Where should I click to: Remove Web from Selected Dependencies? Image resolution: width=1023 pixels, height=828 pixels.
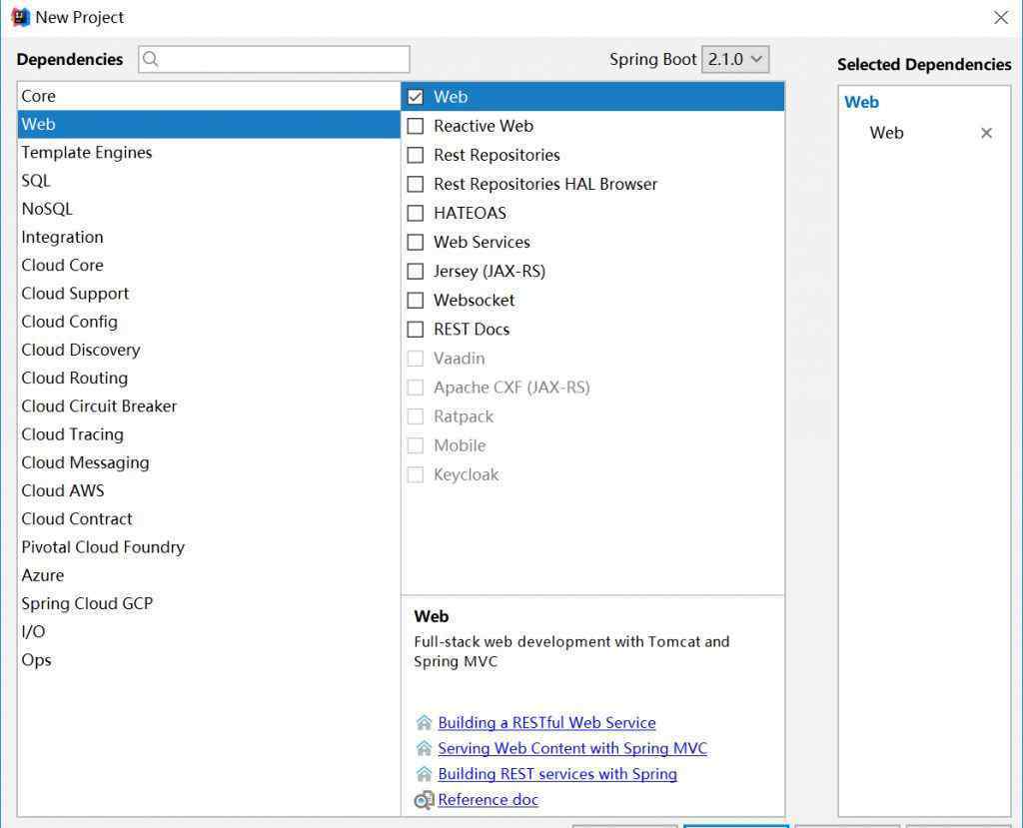pyautogui.click(x=986, y=133)
